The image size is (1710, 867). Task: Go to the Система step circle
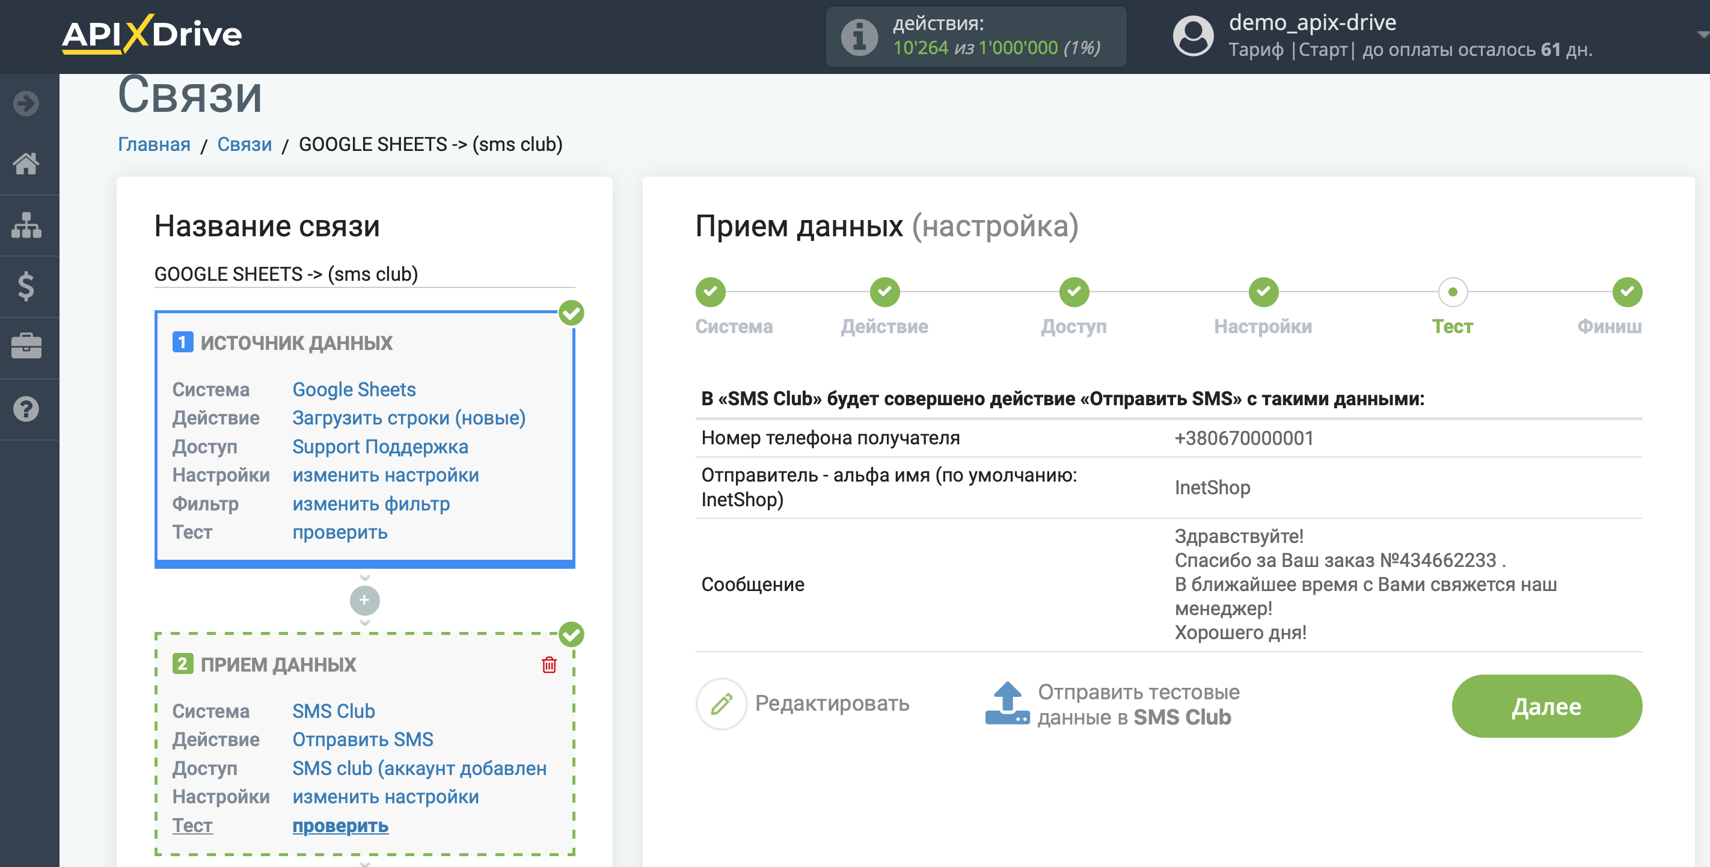710,292
